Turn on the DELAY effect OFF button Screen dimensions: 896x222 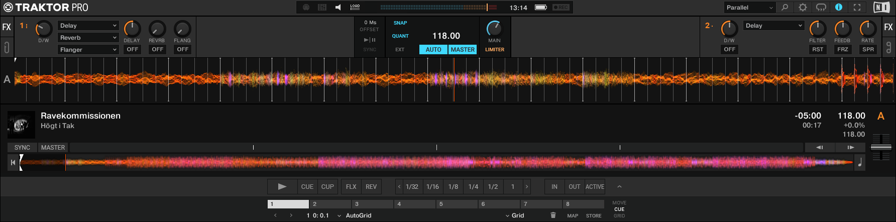[x=132, y=49]
